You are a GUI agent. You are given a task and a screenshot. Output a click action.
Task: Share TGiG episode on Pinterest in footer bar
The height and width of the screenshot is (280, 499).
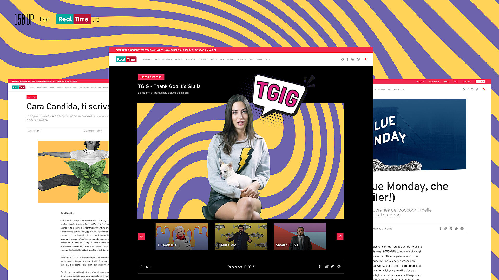(333, 267)
